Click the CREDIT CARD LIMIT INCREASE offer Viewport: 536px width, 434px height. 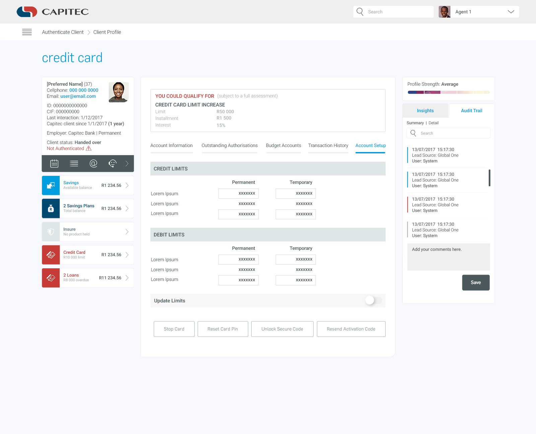click(x=190, y=105)
